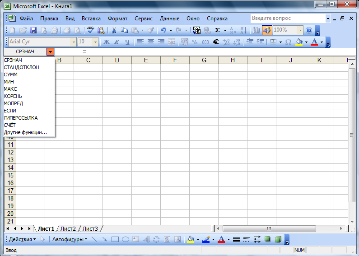This screenshot has height=256, width=359.
Task: Cut selection with scissors icon
Action: click(x=114, y=30)
